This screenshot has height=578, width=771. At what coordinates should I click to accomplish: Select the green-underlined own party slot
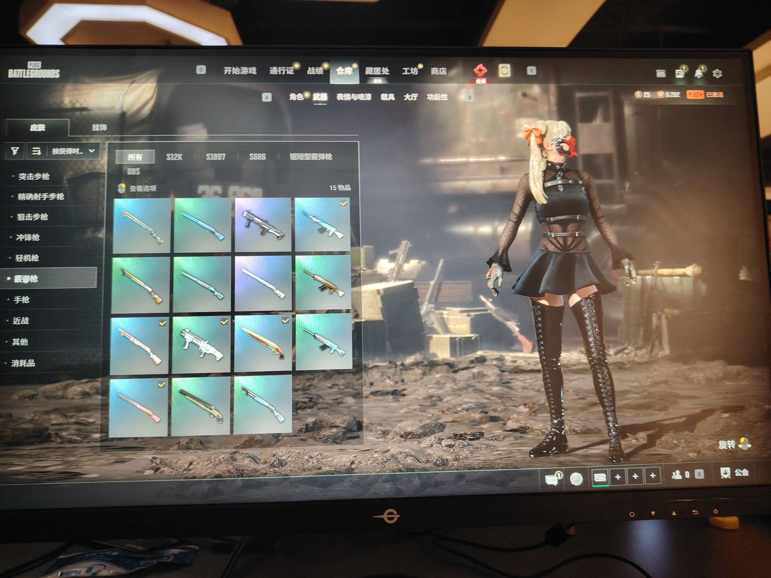[600, 477]
